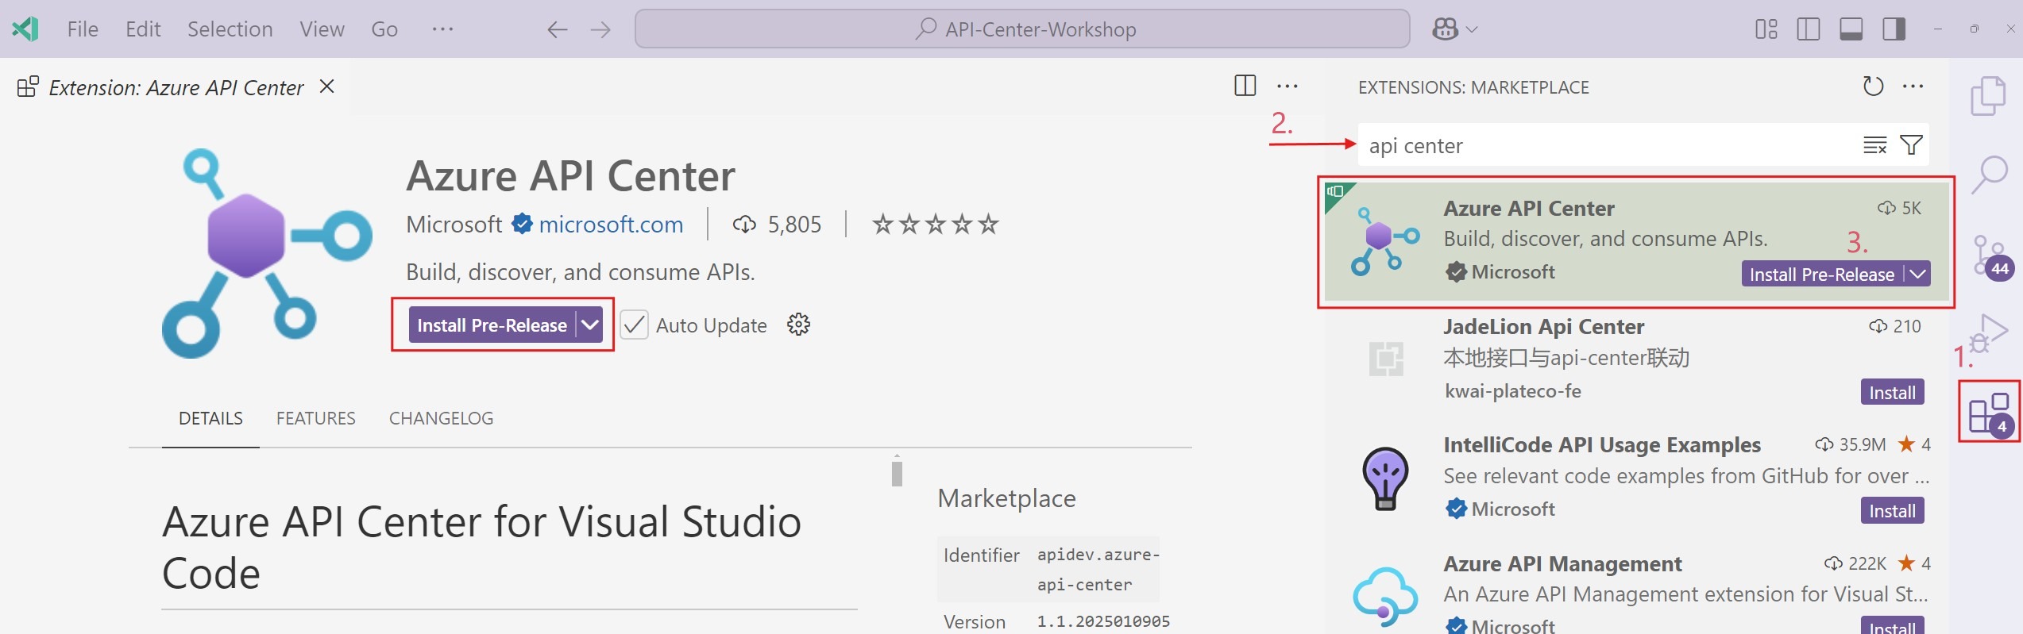Toggle the Auto Update checkbox

[x=634, y=325]
